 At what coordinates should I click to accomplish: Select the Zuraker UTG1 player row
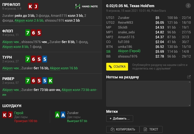click(148, 18)
